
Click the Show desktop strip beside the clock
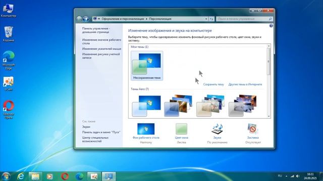point(321,176)
